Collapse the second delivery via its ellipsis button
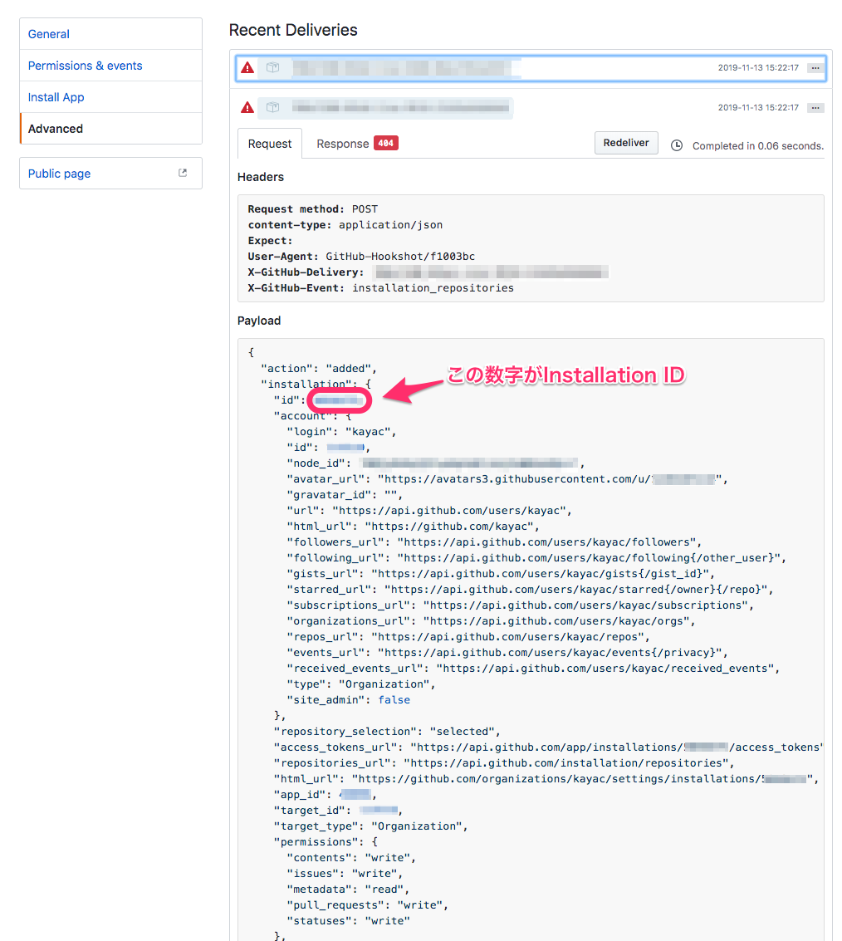This screenshot has height=941, width=842. (x=815, y=108)
